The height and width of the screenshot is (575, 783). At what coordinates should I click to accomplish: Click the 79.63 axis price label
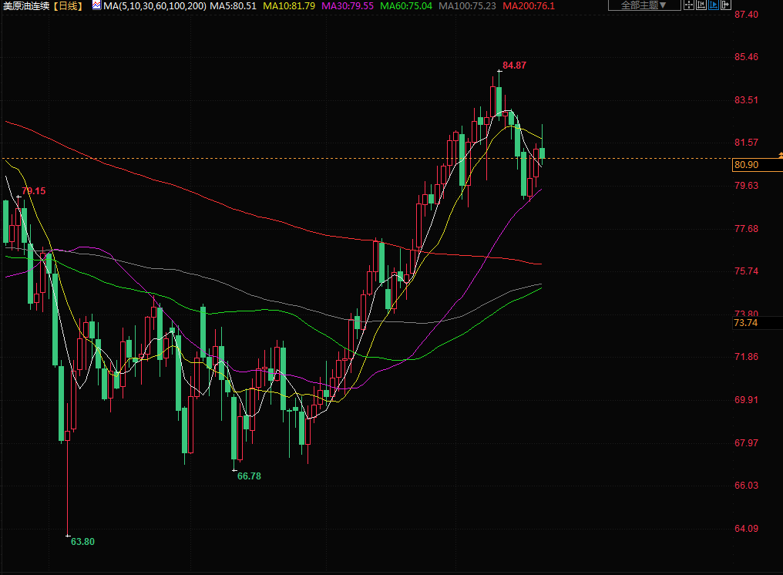pos(746,185)
